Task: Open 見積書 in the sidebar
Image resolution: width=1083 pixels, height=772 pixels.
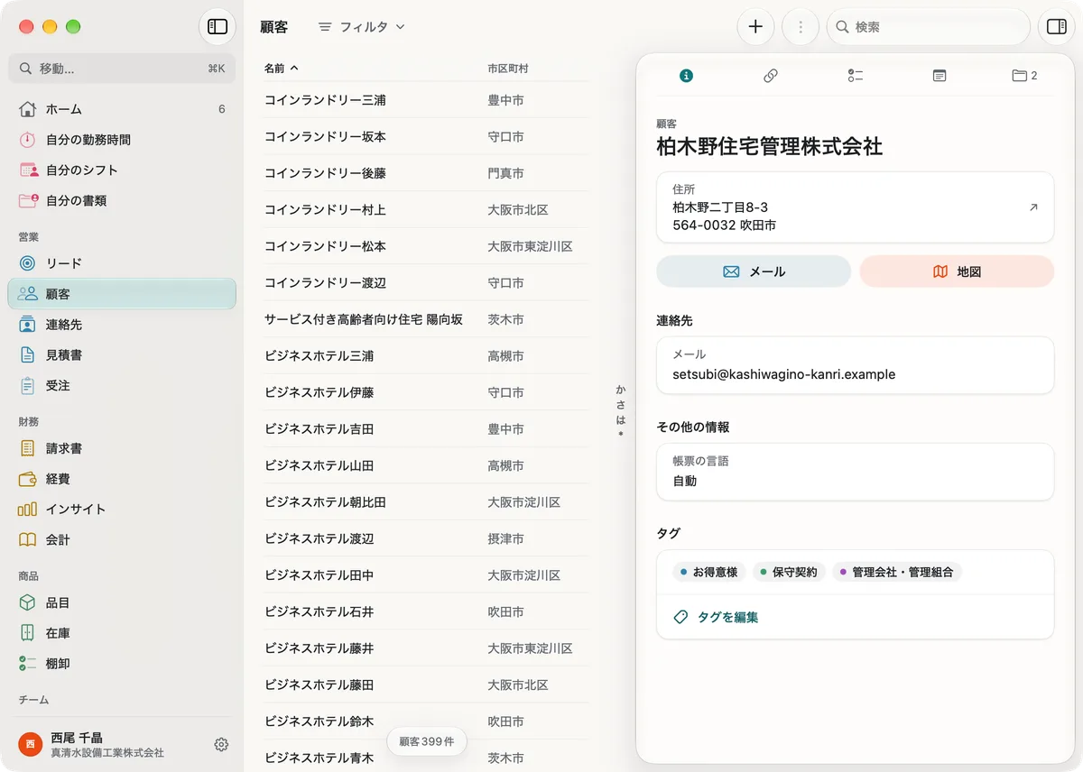Action: (x=122, y=355)
